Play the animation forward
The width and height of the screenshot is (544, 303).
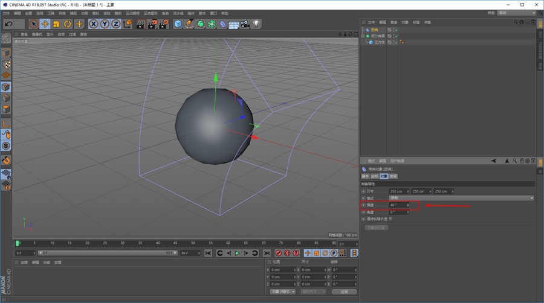point(238,253)
